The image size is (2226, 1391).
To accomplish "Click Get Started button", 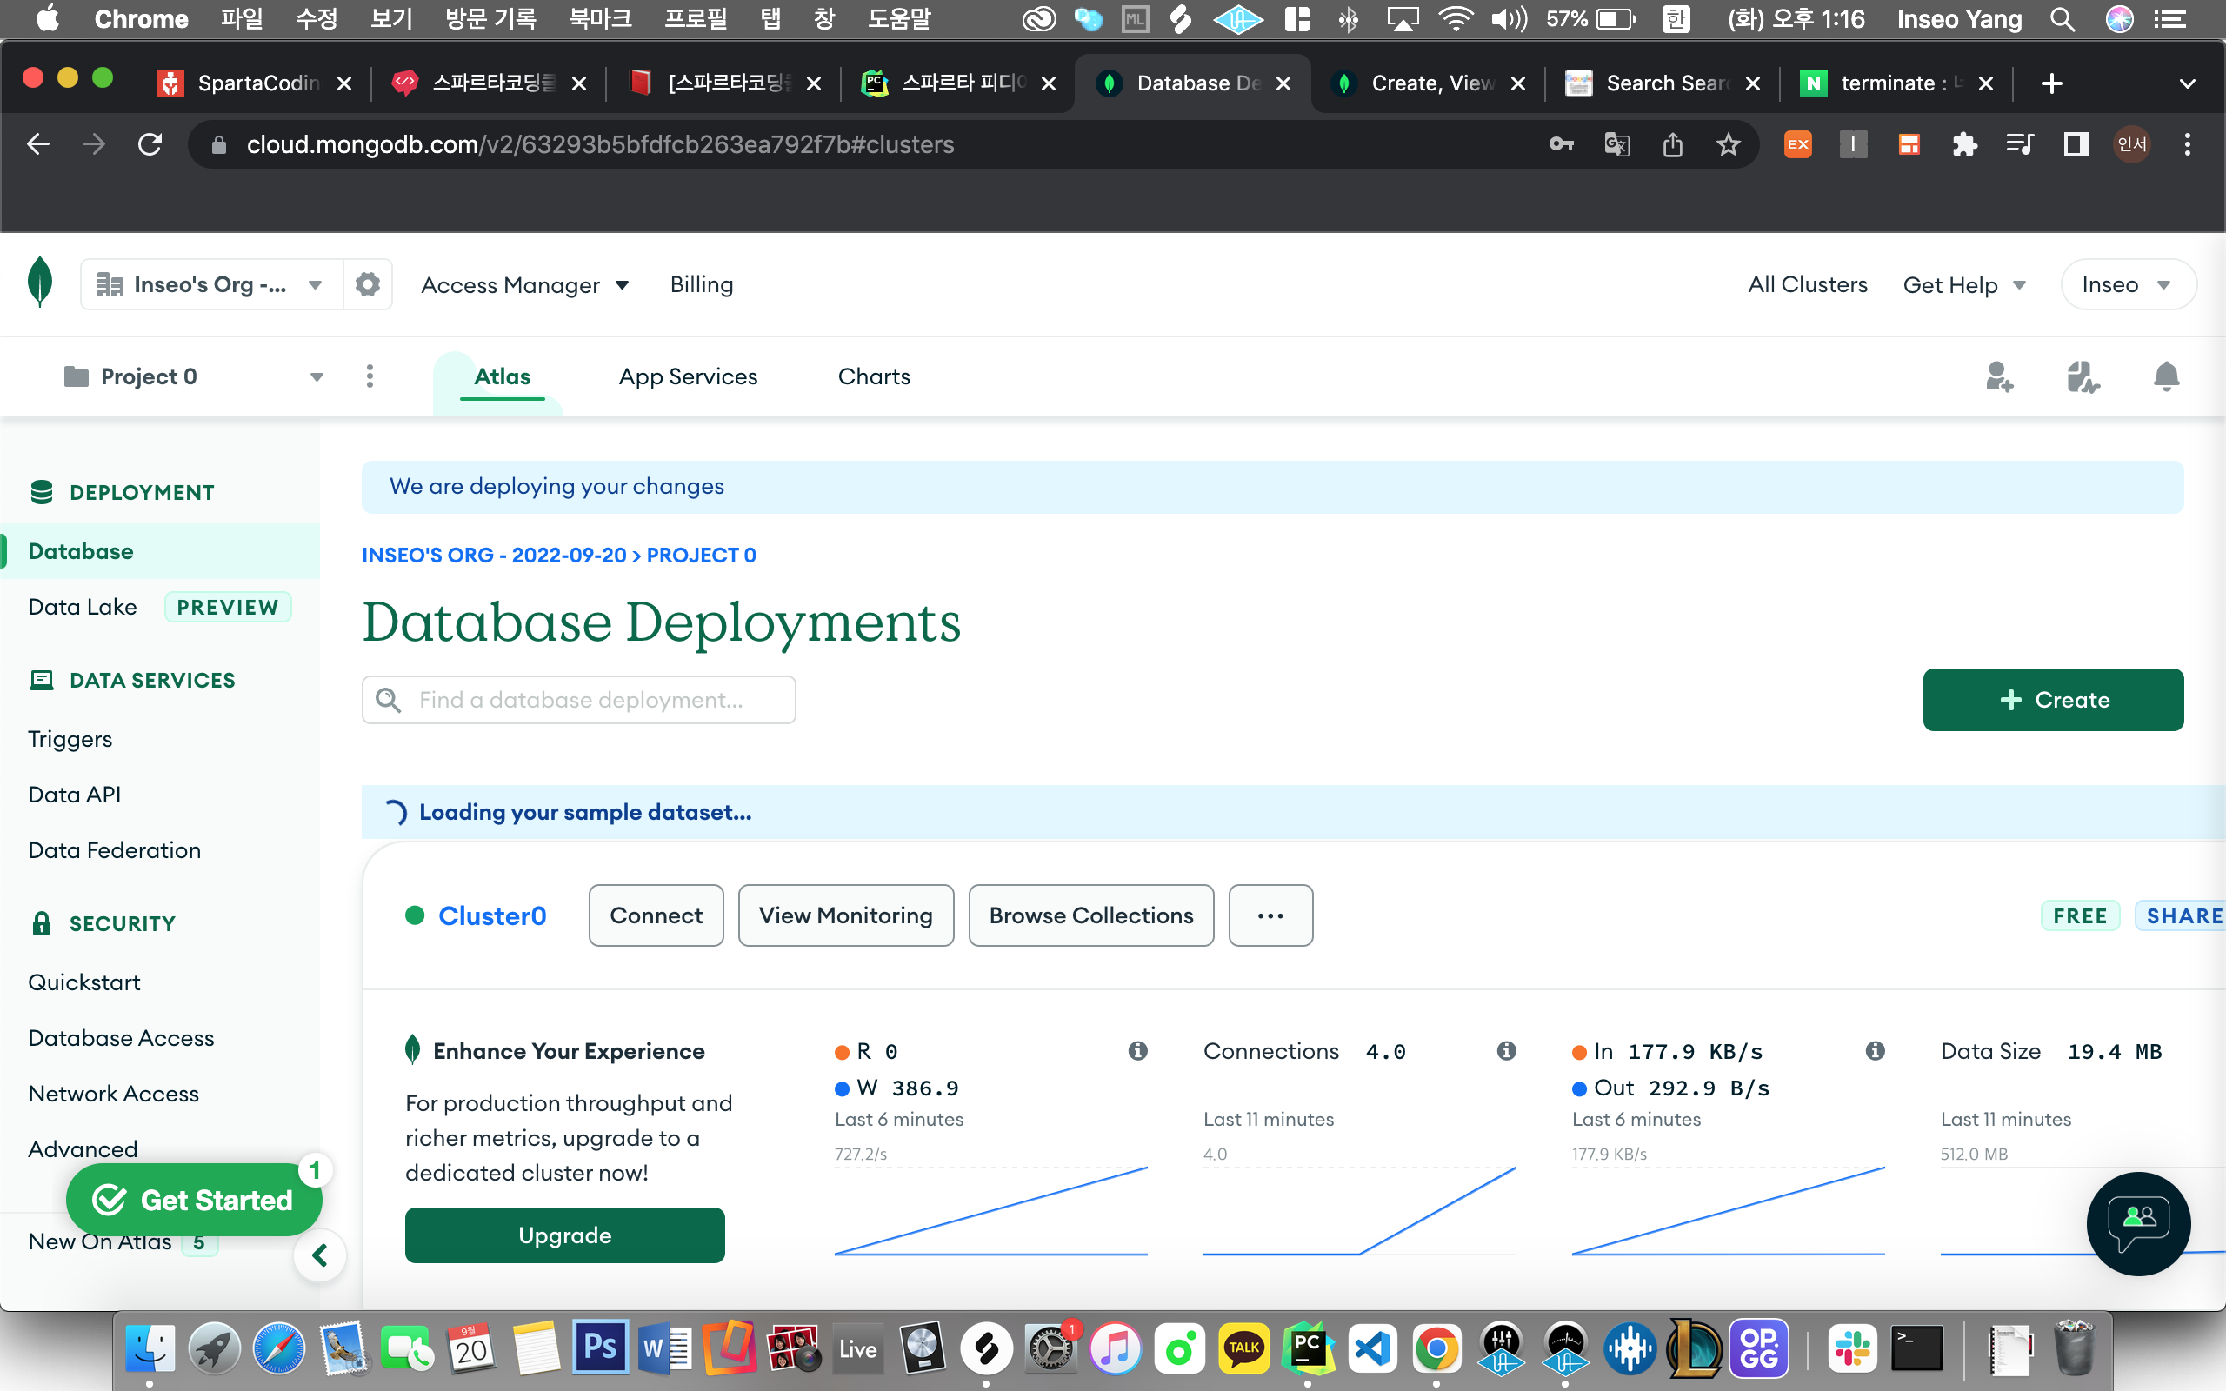I will [x=194, y=1200].
